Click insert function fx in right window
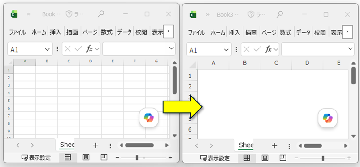The height and width of the screenshot is (167, 360). (x=268, y=49)
